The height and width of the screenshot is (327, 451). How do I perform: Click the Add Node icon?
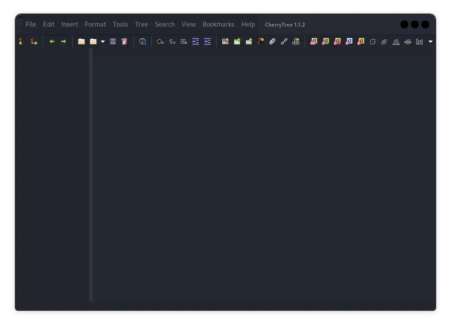(x=20, y=42)
